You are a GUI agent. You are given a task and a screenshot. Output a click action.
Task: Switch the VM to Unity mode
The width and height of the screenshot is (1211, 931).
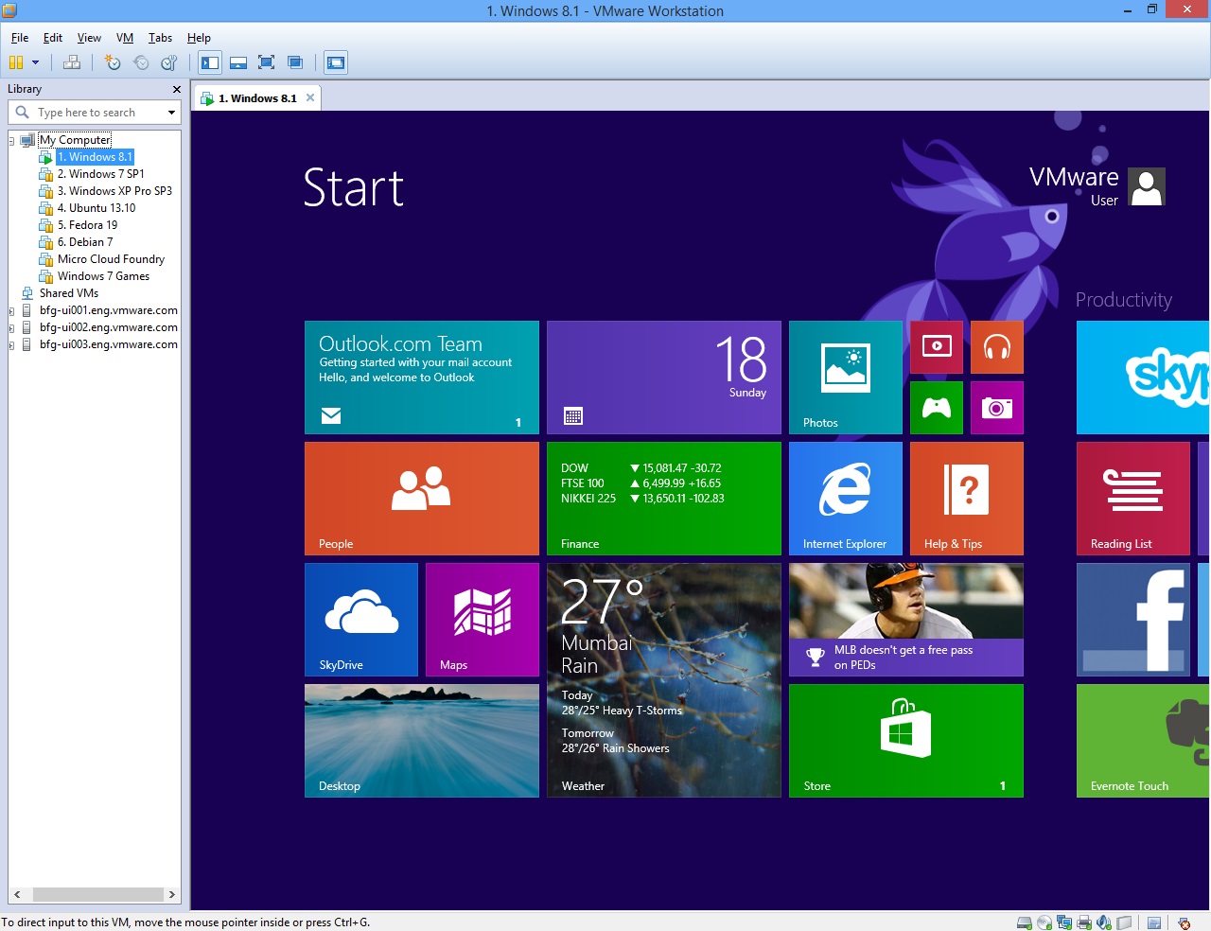click(294, 62)
